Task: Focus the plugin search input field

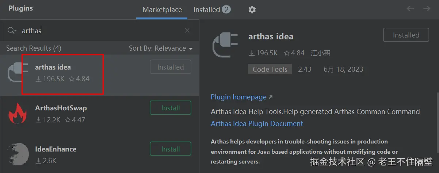Action: point(99,31)
